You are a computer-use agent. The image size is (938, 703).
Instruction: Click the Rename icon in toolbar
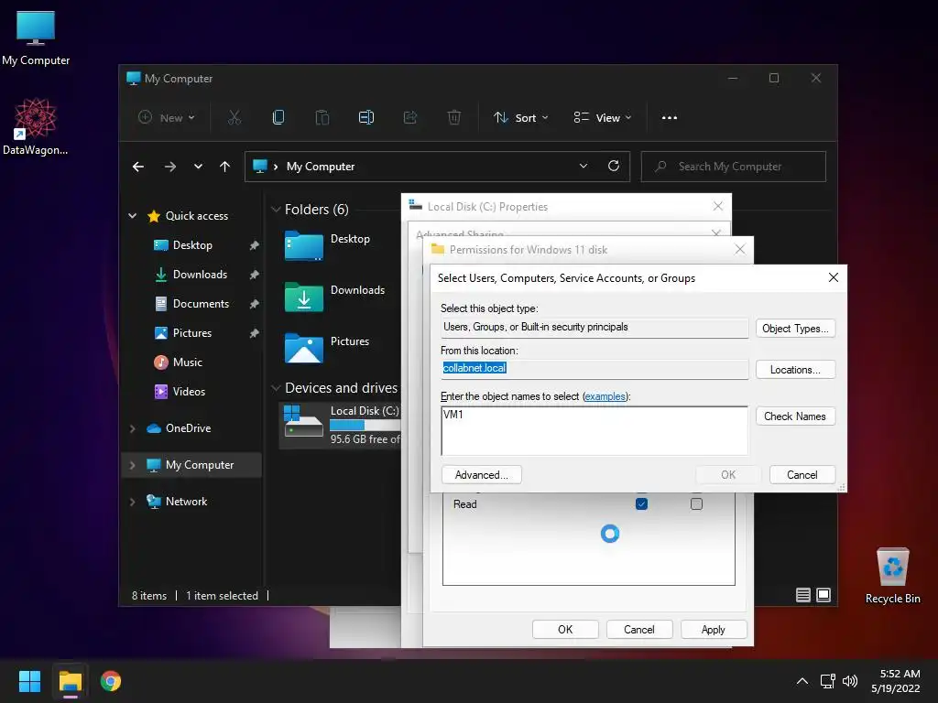[x=366, y=118]
